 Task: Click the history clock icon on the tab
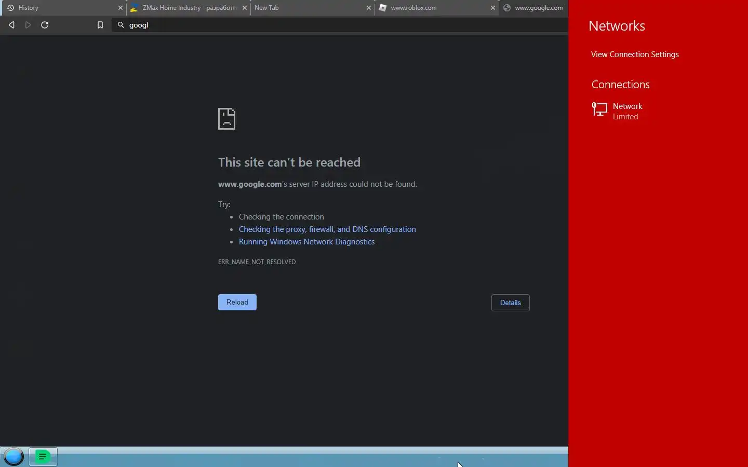10,8
